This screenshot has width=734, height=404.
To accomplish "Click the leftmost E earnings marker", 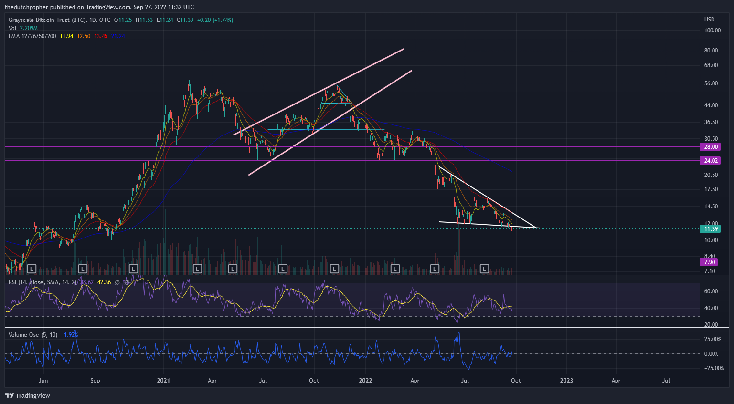I will point(32,269).
